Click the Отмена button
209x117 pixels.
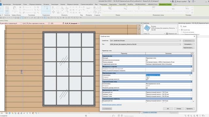pos(179,109)
